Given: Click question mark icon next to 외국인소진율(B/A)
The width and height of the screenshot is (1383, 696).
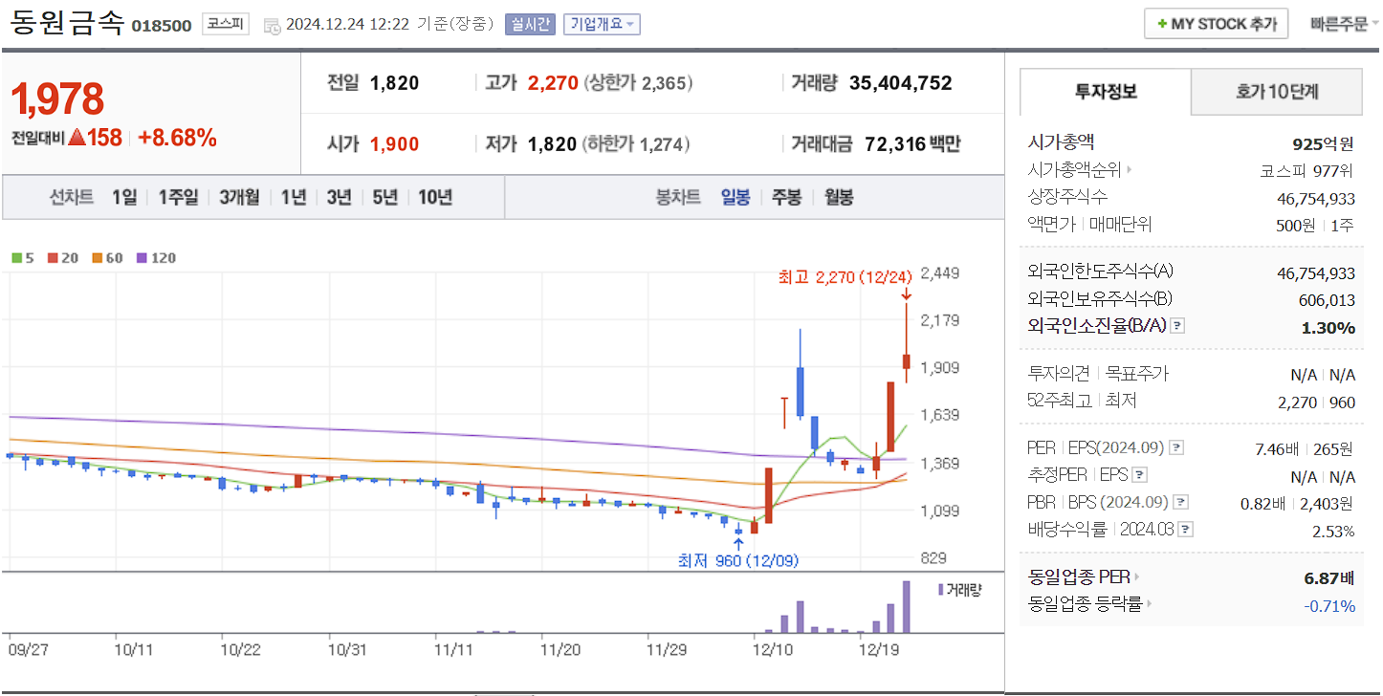Looking at the screenshot, I should point(1176,325).
